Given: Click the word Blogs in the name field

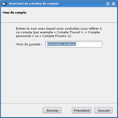Looking at the screenshot, I should (72, 44).
